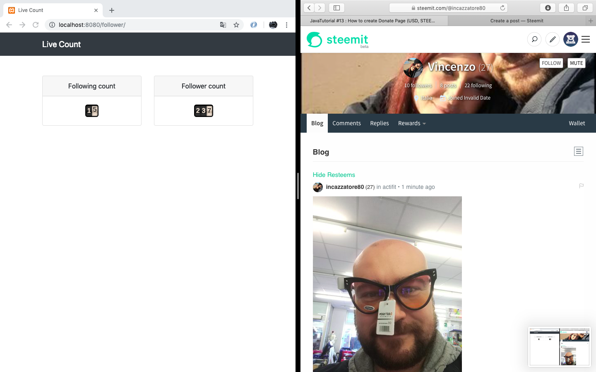Go back in Safari
The height and width of the screenshot is (372, 596).
point(309,8)
